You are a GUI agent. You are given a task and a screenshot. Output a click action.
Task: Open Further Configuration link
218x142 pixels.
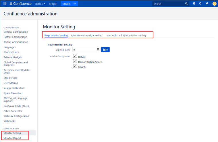pyautogui.click(x=15, y=37)
